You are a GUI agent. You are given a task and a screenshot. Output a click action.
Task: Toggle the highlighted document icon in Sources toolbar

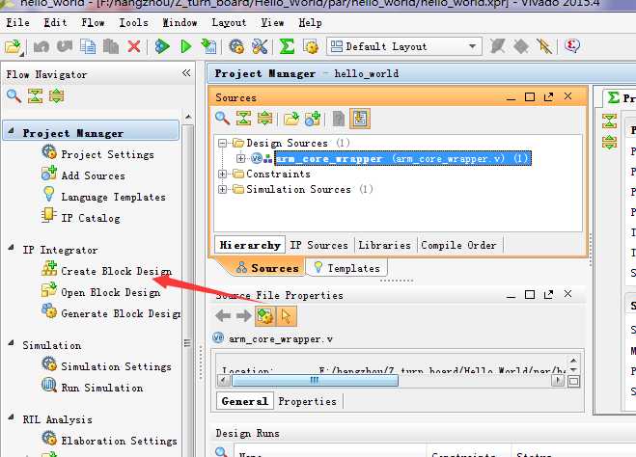pos(360,119)
